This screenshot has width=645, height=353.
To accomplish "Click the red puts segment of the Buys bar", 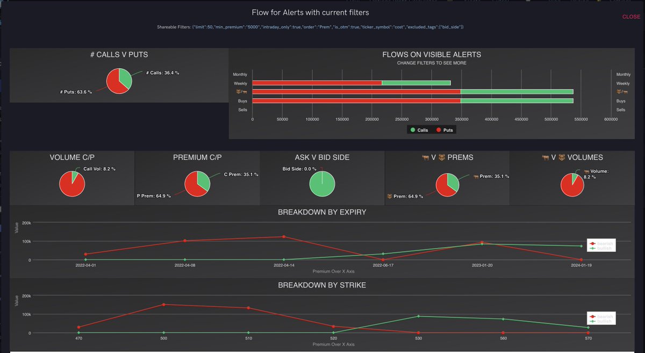I will 356,100.
